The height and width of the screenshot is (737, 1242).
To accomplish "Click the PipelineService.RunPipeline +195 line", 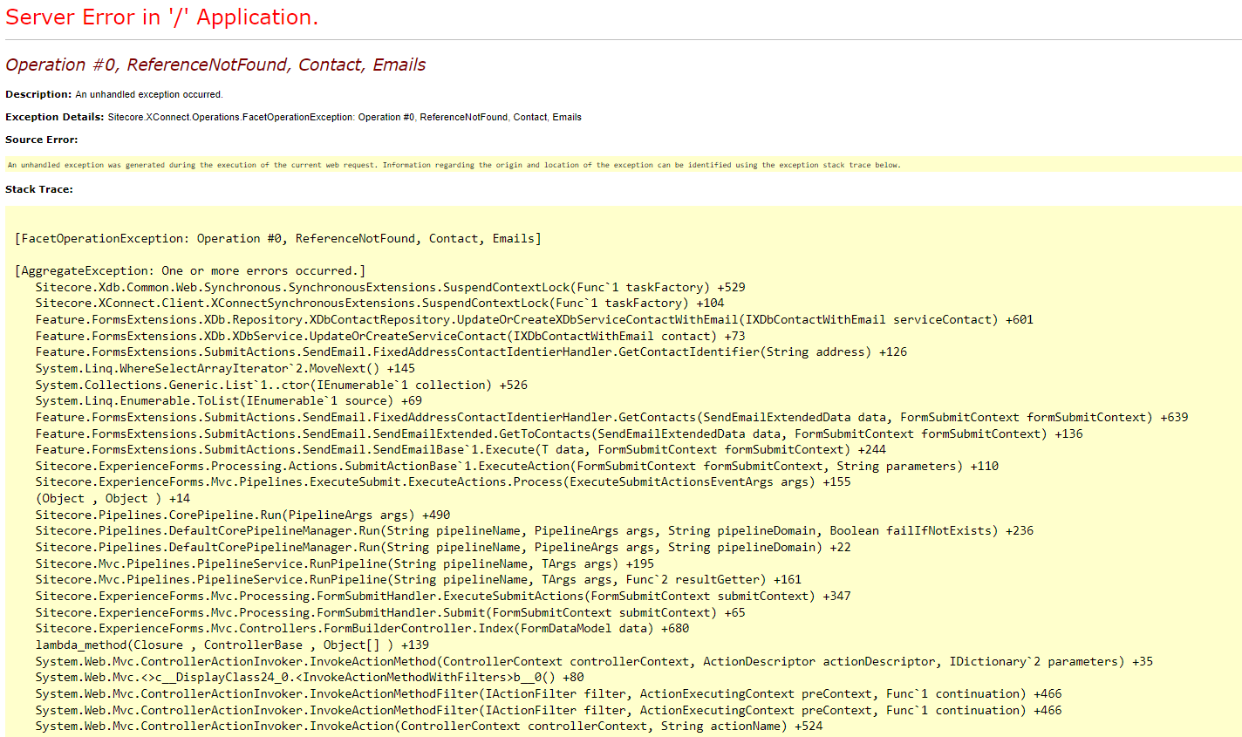I will (345, 563).
